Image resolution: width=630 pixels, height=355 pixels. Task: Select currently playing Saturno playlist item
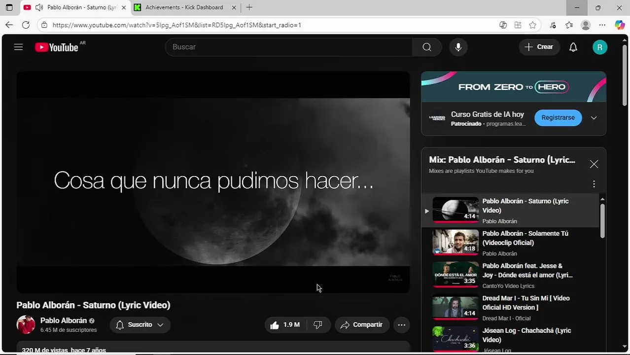(510, 211)
